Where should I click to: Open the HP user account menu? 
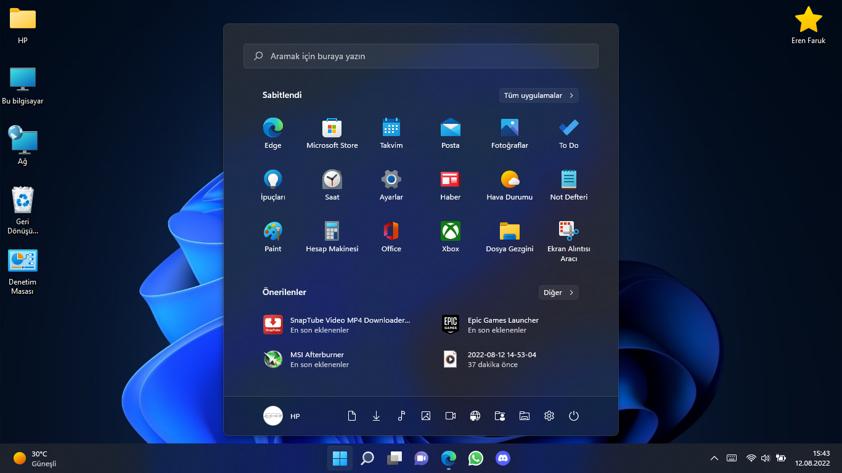[282, 416]
